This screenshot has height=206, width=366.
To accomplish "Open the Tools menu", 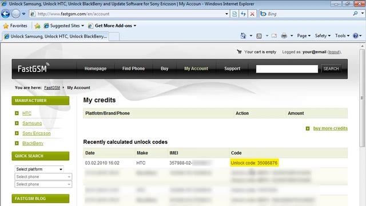I will click(x=342, y=35).
